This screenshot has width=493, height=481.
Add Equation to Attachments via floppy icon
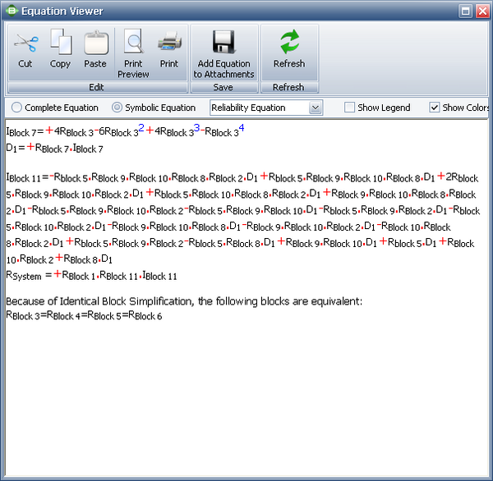223,43
